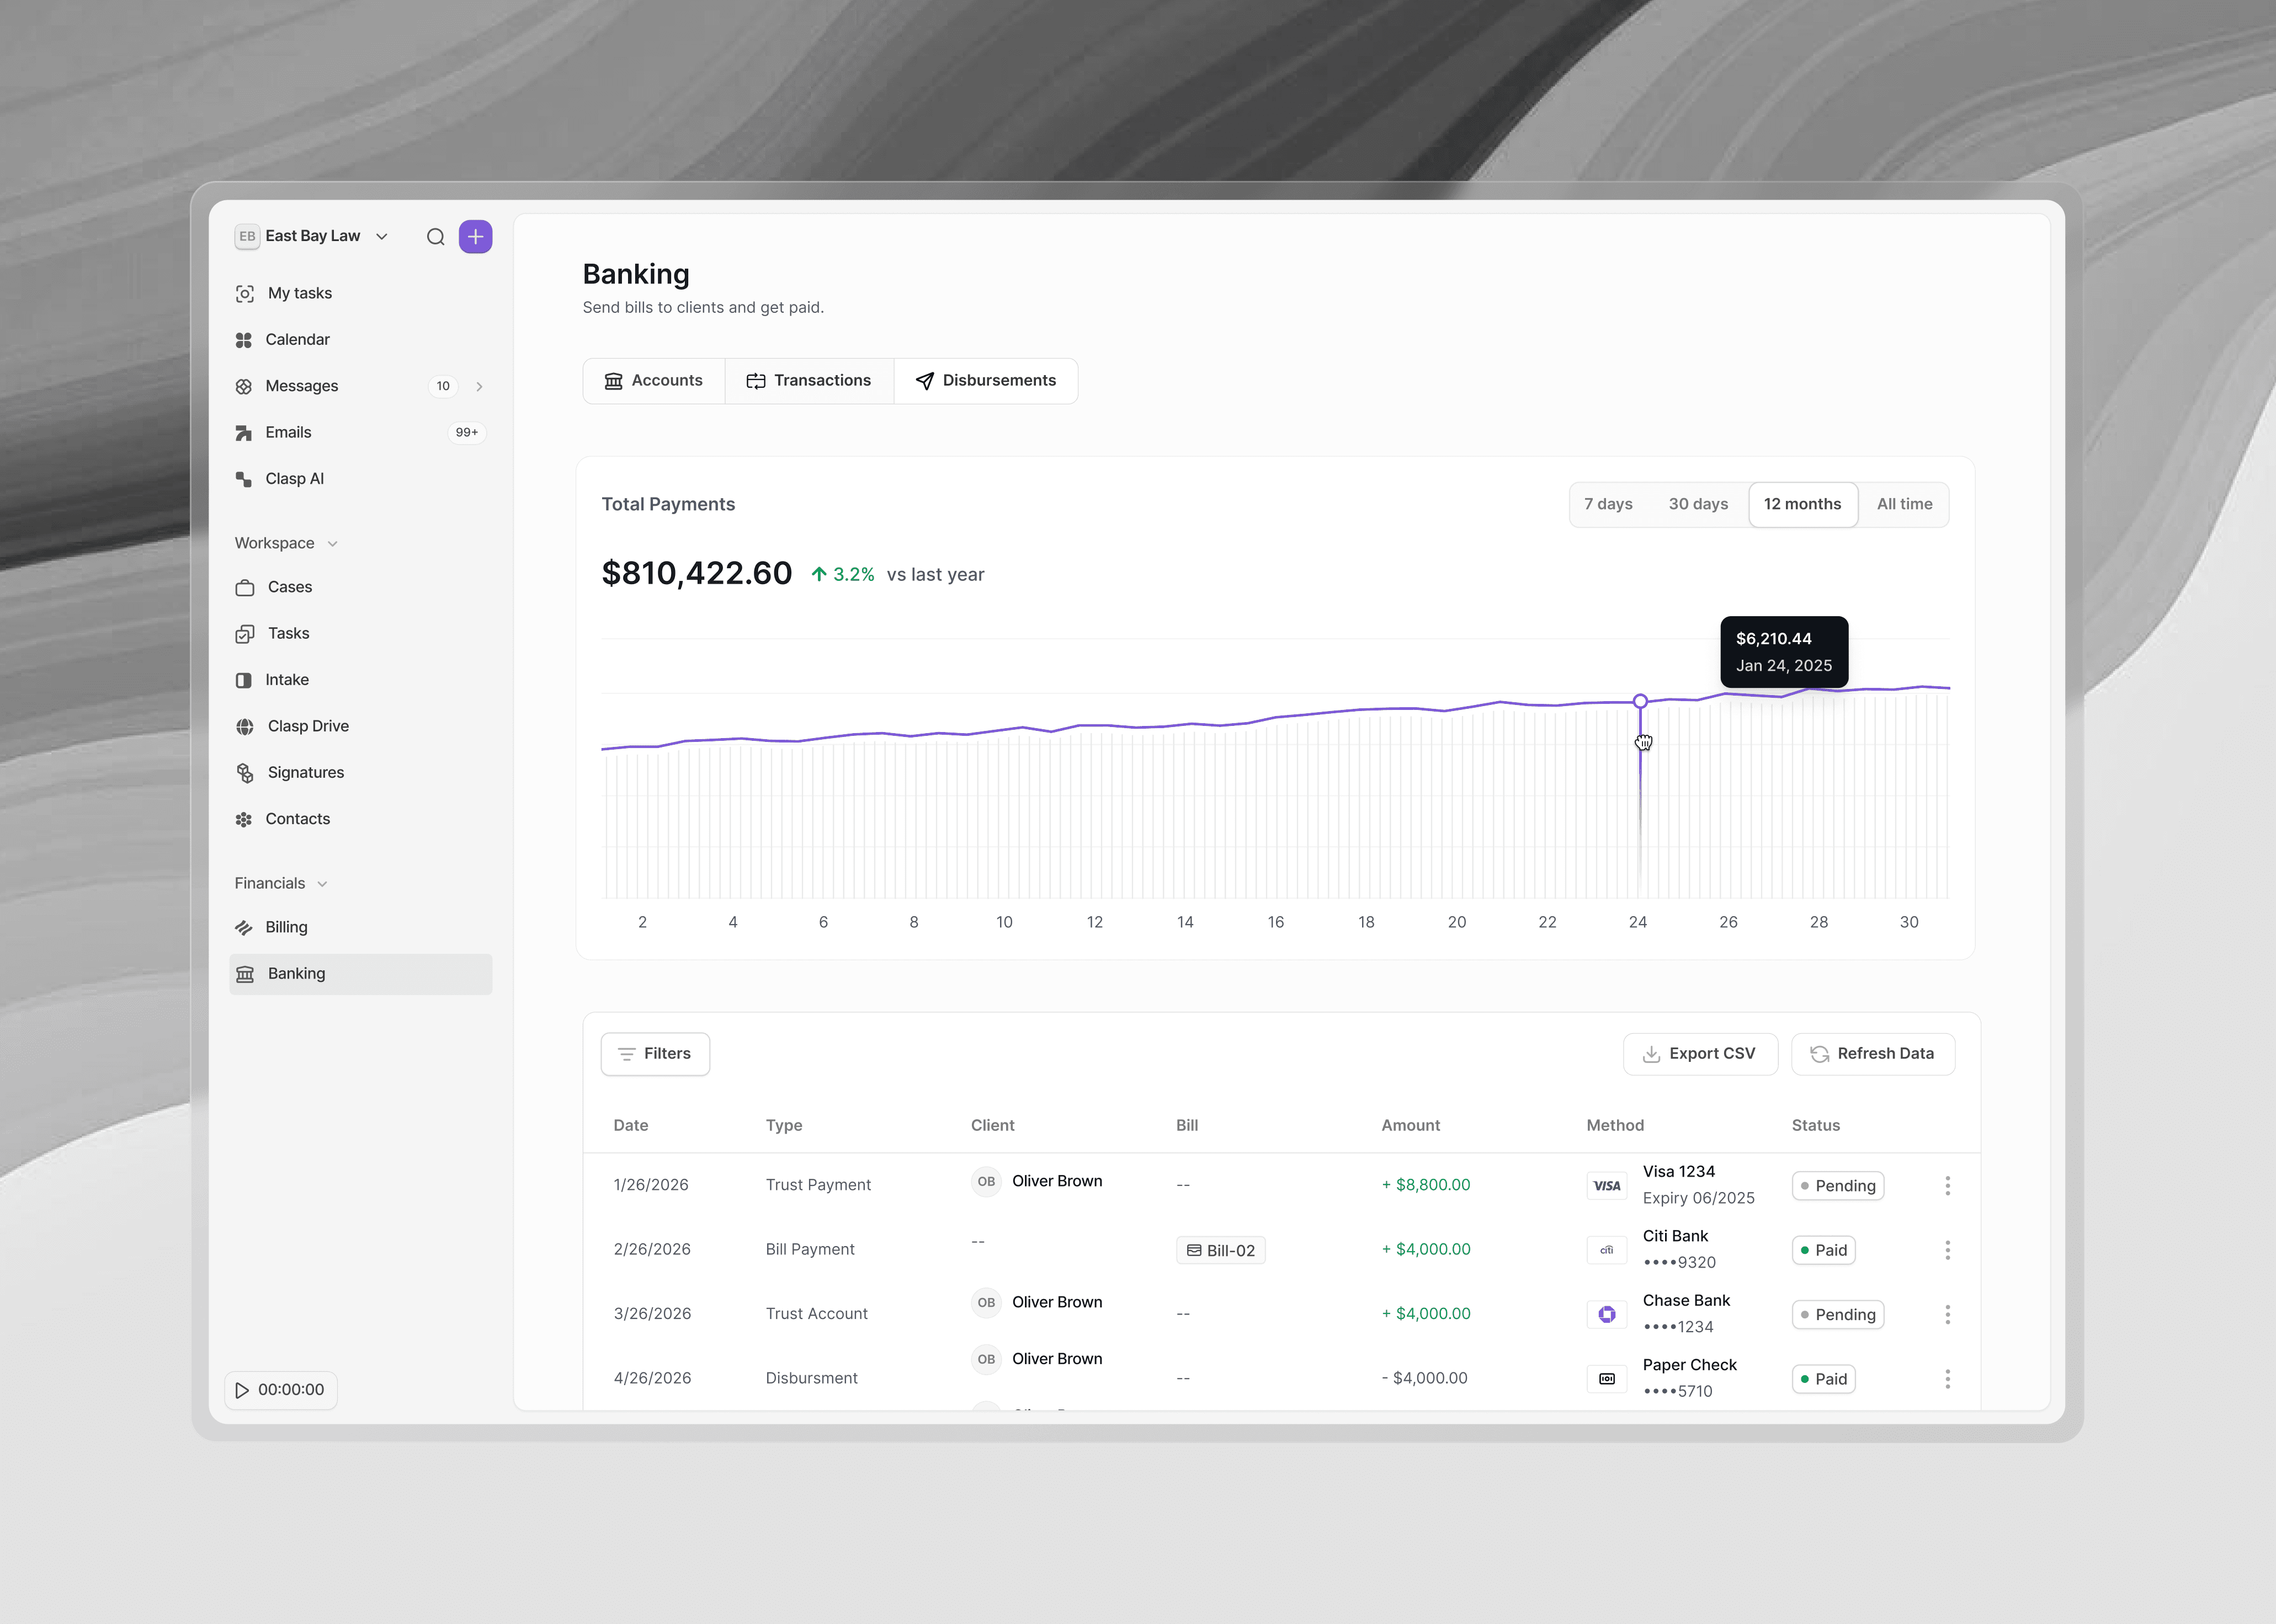Click the Jan 24 chart data point

[1640, 701]
